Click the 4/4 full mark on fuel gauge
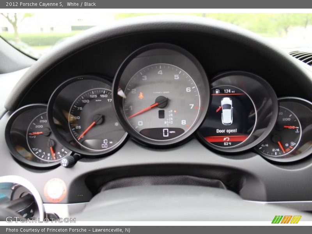312x234 pixels. tap(264, 145)
